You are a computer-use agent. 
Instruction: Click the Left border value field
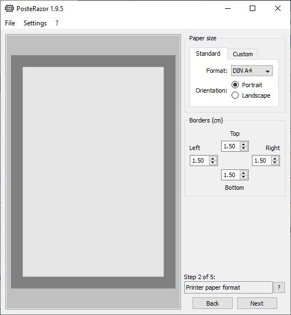[200, 161]
